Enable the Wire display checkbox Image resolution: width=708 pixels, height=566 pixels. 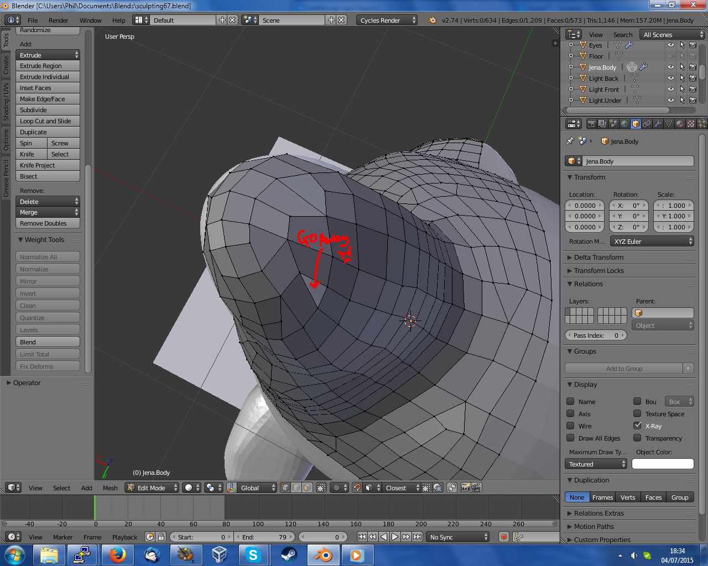(x=570, y=426)
